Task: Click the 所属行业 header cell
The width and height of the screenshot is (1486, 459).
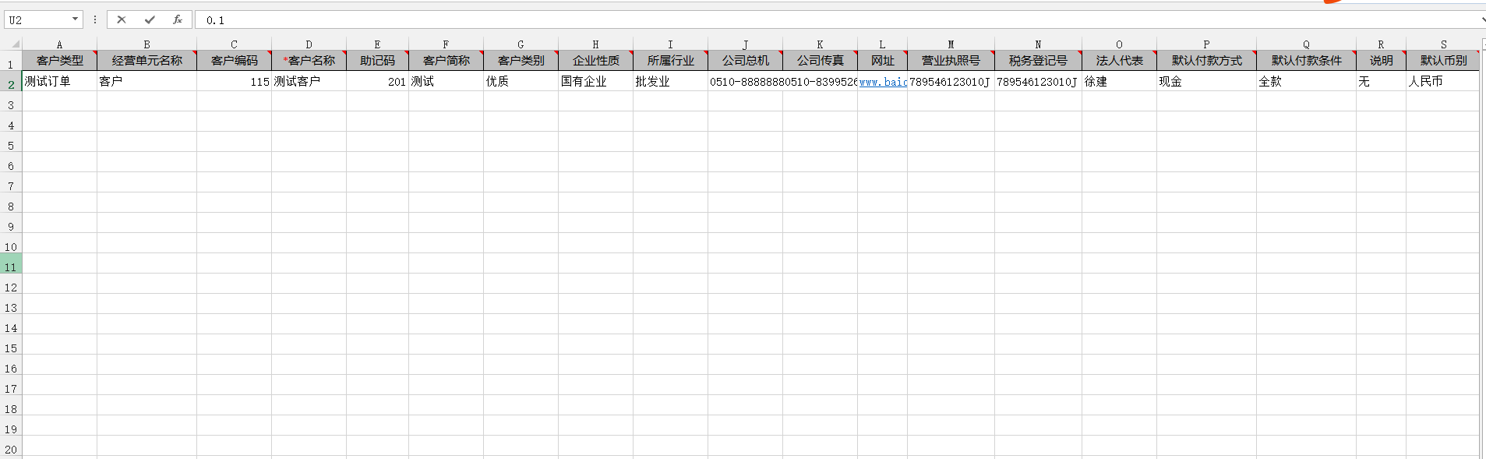Action: 670,60
